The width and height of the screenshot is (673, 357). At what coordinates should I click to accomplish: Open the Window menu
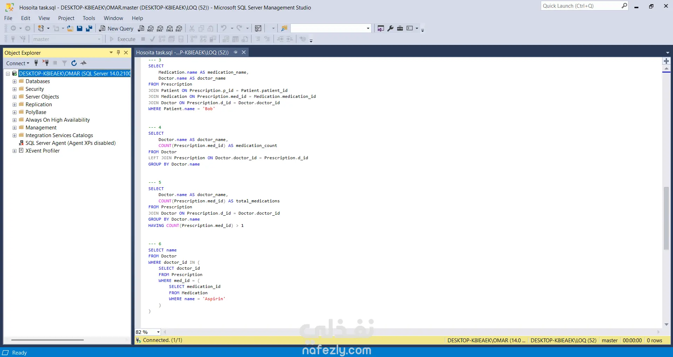coord(113,18)
